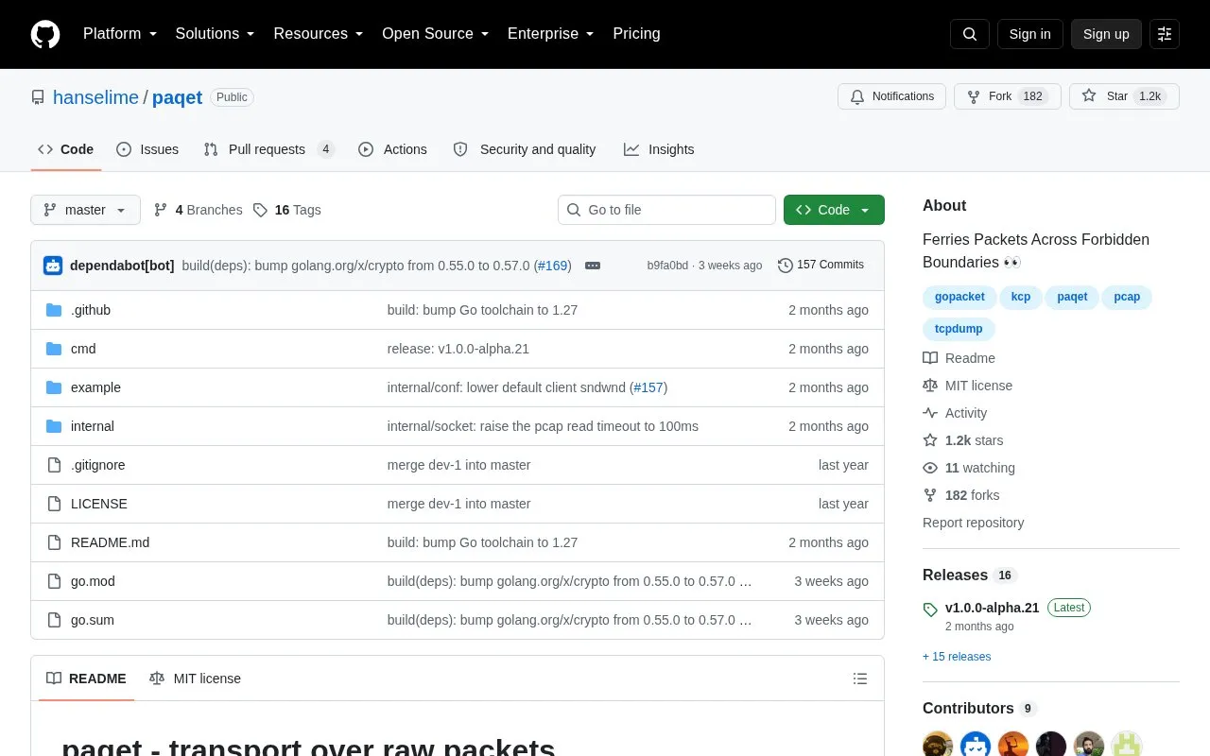Click the Activity pulse icon
The image size is (1210, 756).
[930, 413]
